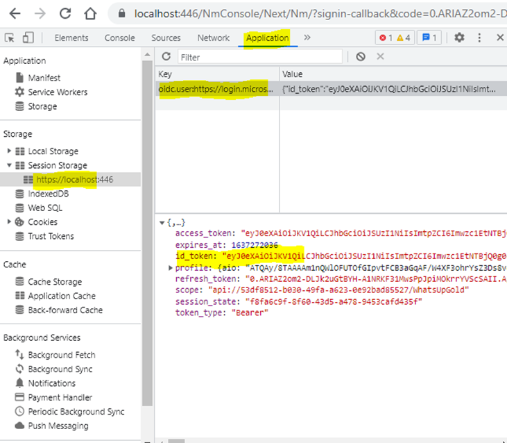Screen dimensions: 507x443
Task: Click the session_state value in the preview
Action: coord(334,301)
